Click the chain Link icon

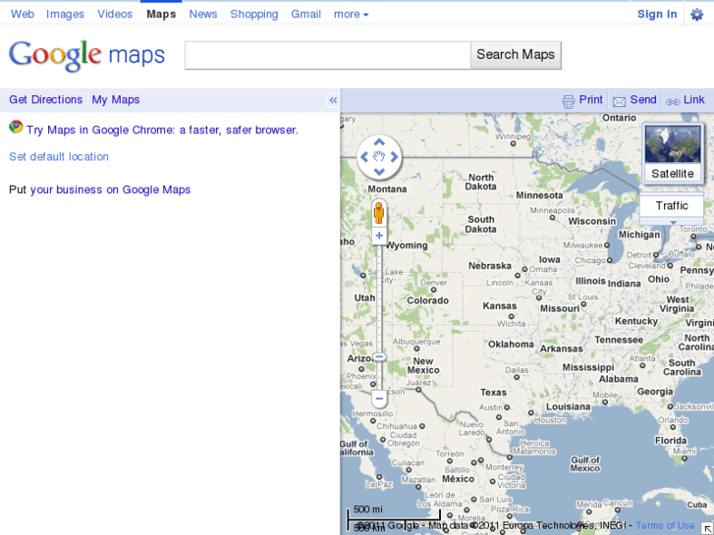[x=673, y=102]
